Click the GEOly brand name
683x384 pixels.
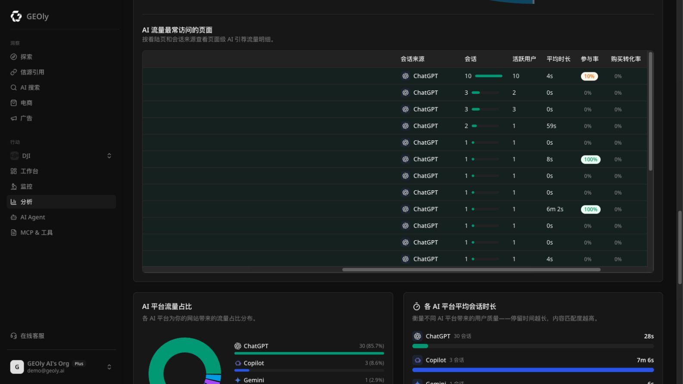click(x=37, y=16)
